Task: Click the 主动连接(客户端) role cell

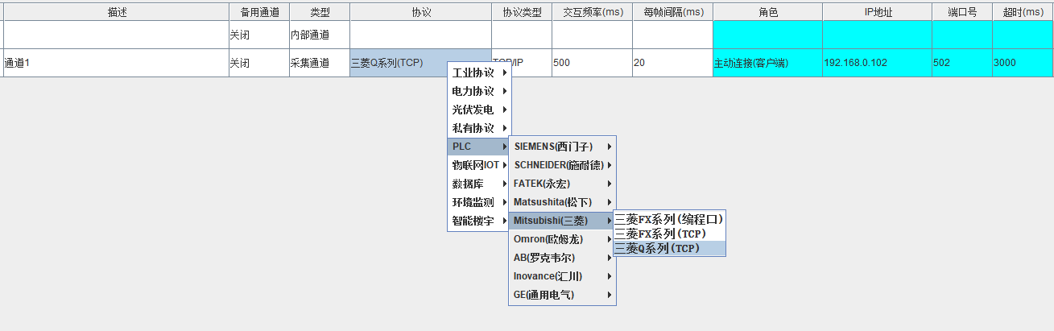Action: (x=767, y=63)
